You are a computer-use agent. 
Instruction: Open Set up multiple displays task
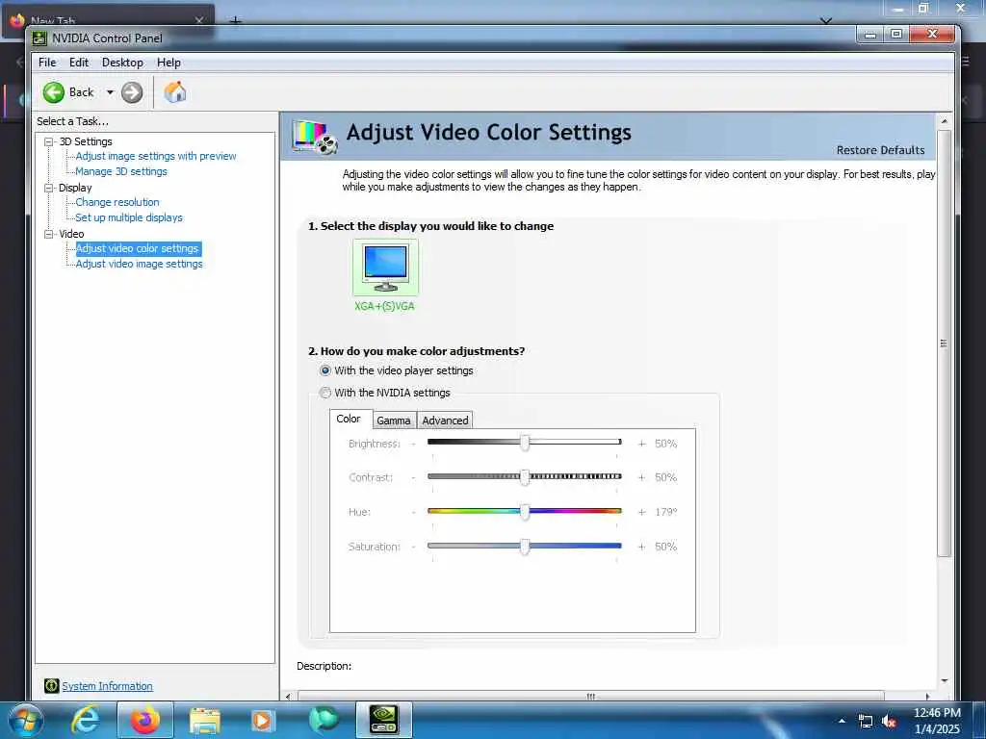(129, 217)
